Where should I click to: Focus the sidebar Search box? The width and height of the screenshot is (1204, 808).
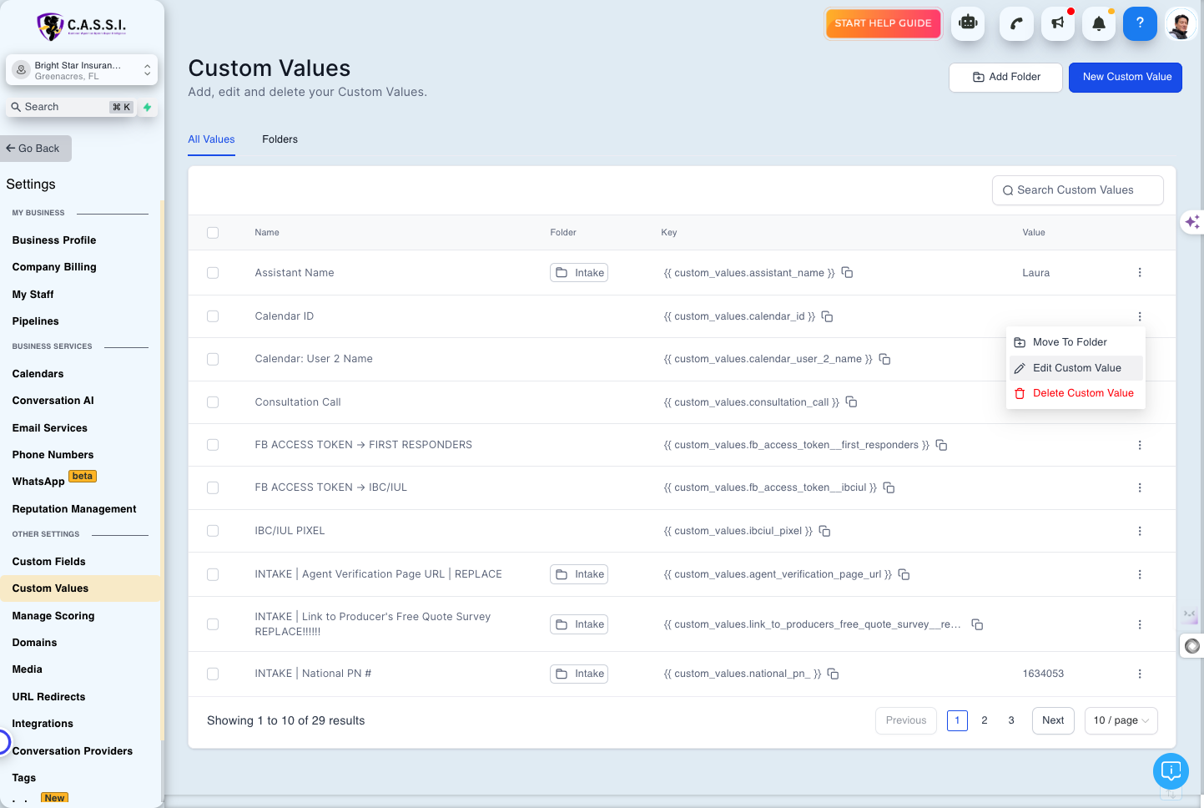click(x=70, y=107)
